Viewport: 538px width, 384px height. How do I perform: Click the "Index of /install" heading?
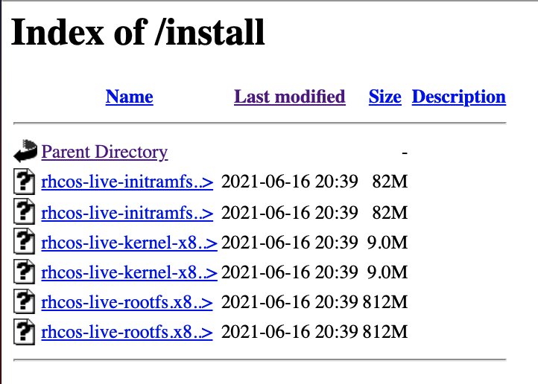tap(138, 32)
